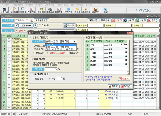
Task: Click the 엑셀 F8 Excel export button
Action: coord(141,20)
